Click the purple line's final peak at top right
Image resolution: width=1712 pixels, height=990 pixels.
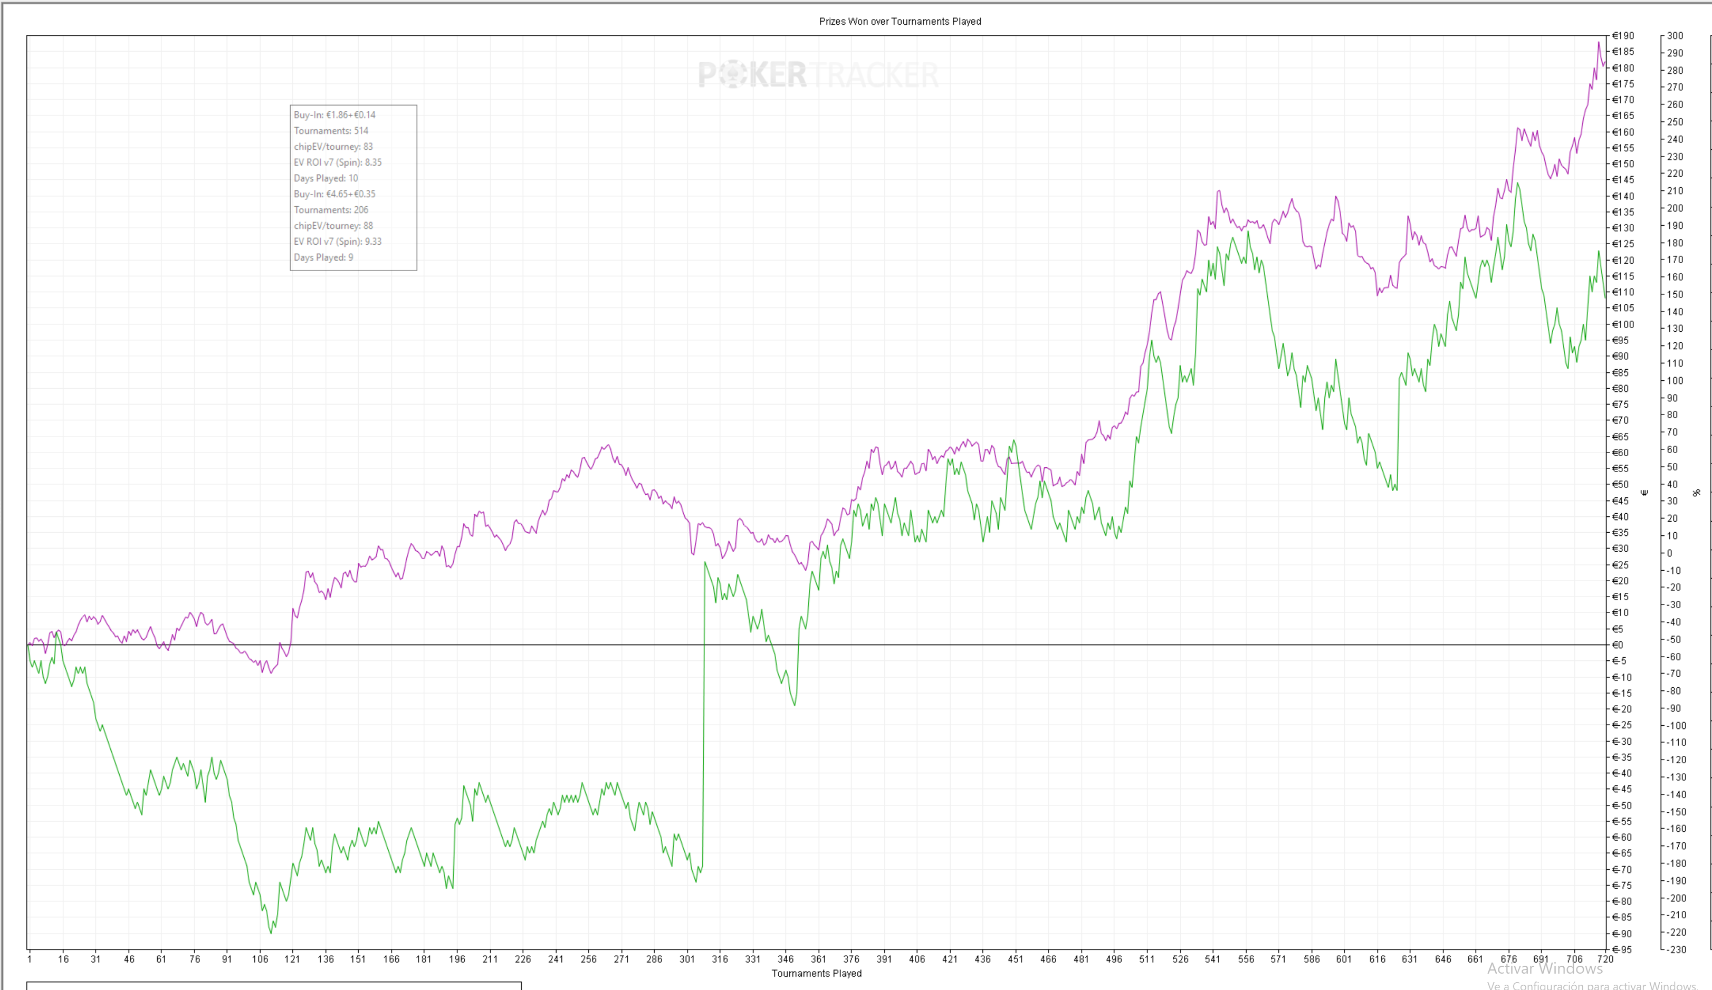[x=1599, y=43]
